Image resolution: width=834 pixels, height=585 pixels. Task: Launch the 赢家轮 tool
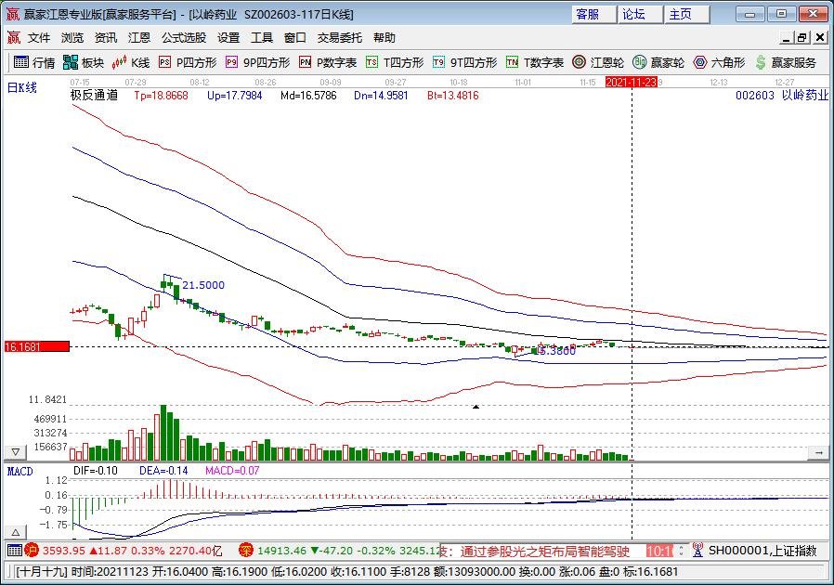pos(658,63)
